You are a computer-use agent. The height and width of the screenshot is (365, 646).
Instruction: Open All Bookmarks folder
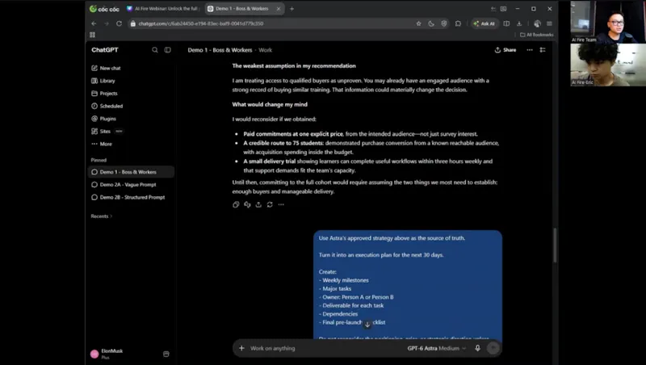pyautogui.click(x=537, y=35)
